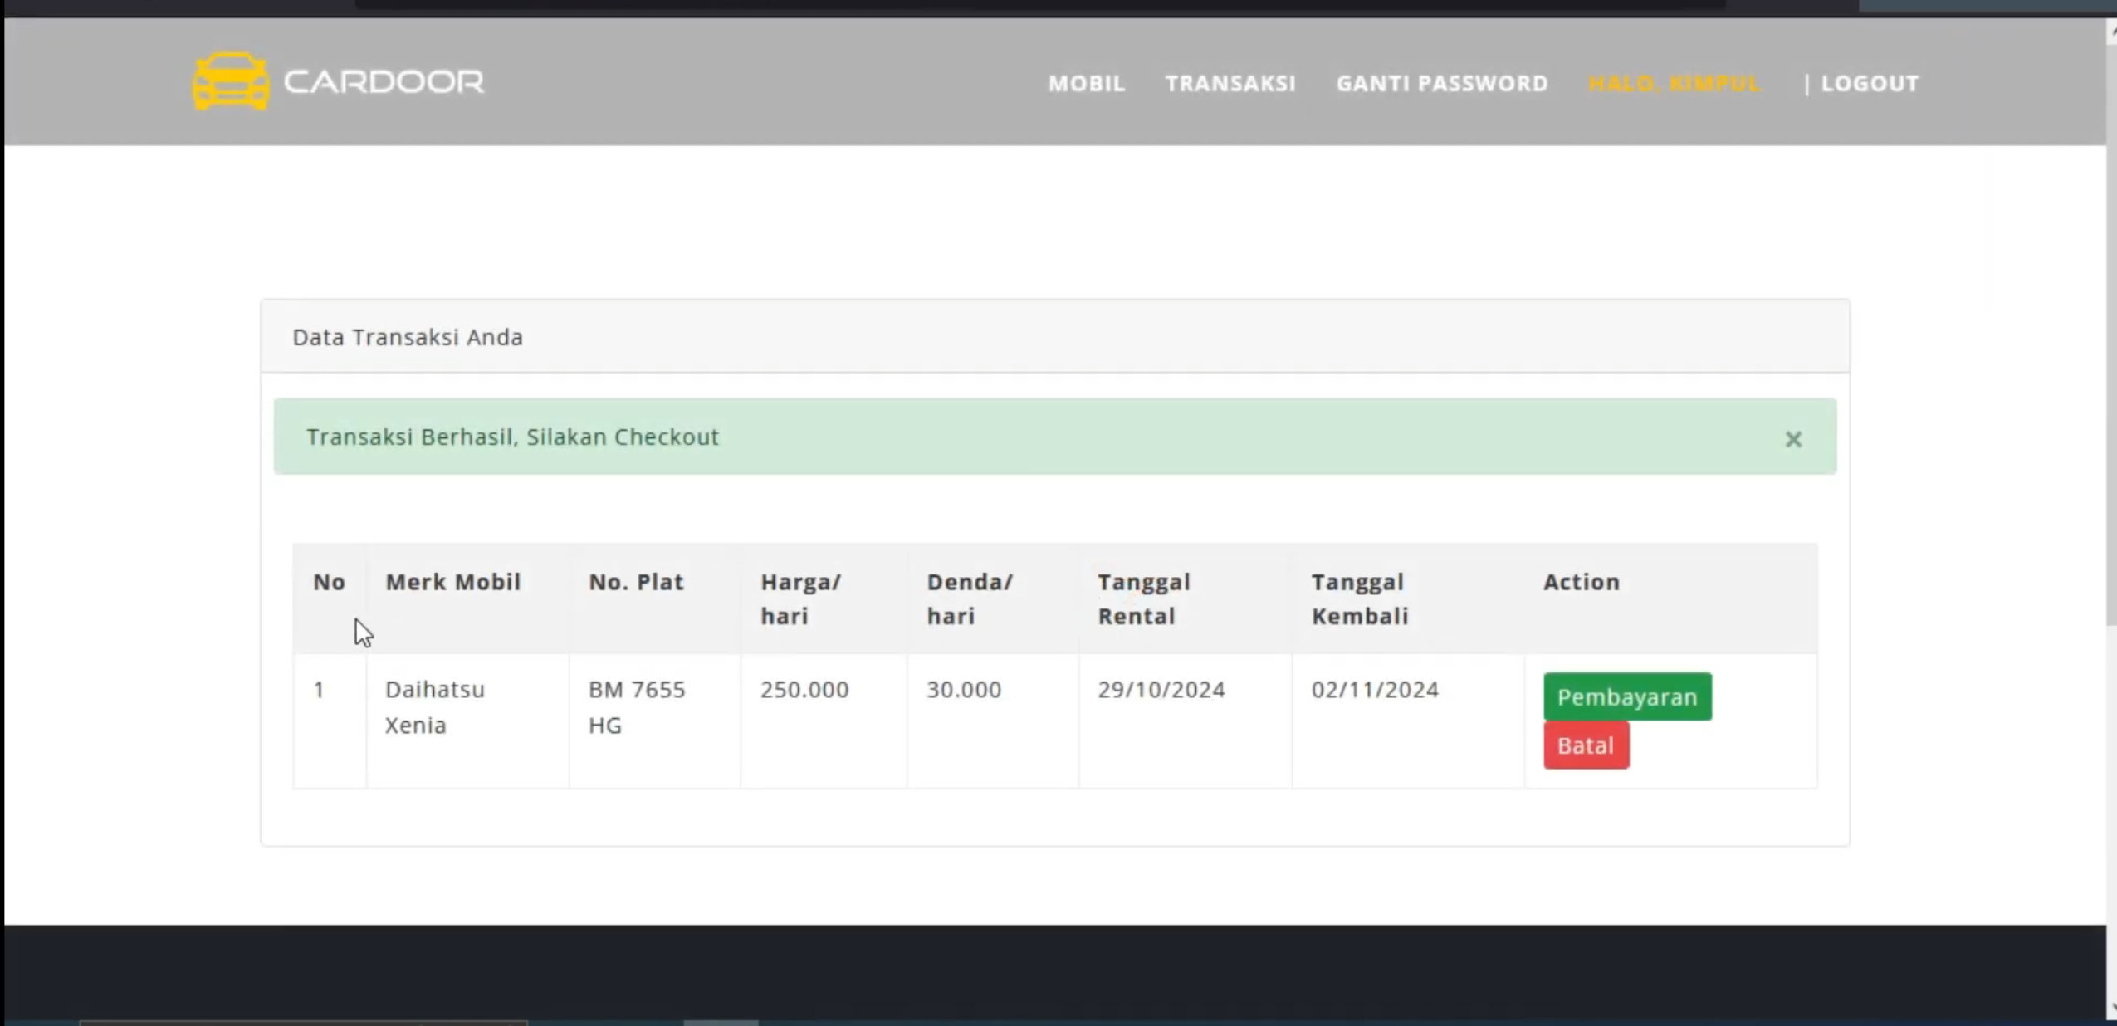Open the MOBIL menu item
The image size is (2117, 1026).
point(1087,83)
